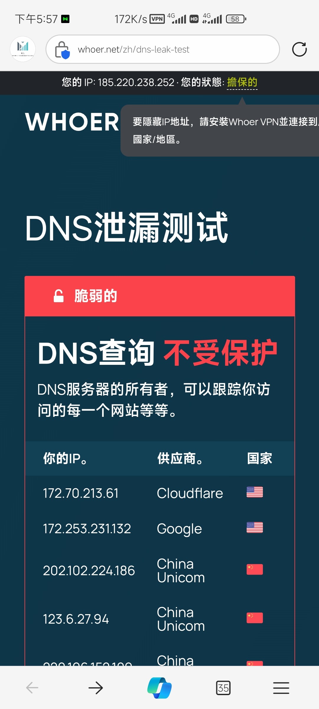This screenshot has width=319, height=709.
Task: Go forward with the right arrow
Action: point(96,688)
